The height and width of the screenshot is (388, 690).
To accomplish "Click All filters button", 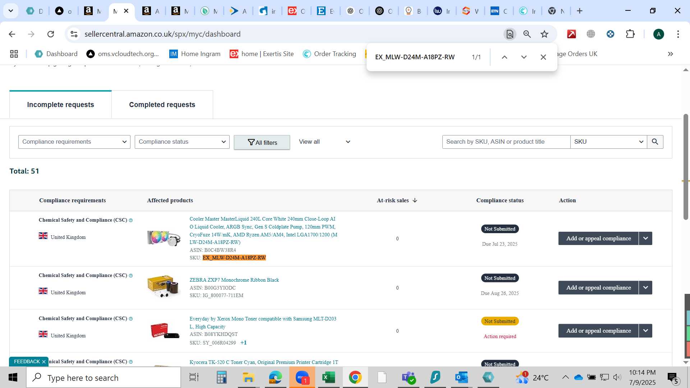I will 262,143.
